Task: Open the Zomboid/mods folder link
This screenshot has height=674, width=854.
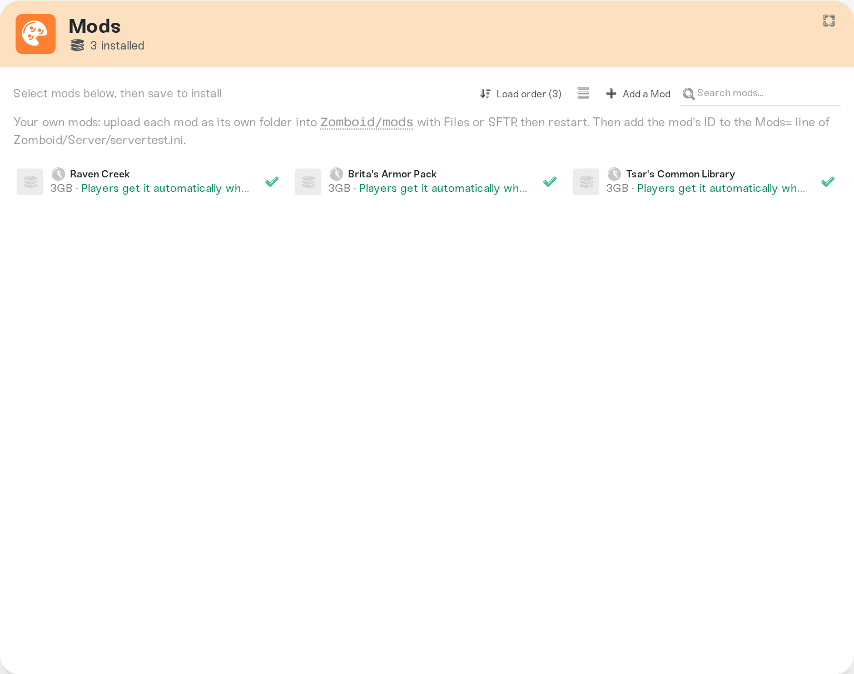Action: tap(366, 122)
